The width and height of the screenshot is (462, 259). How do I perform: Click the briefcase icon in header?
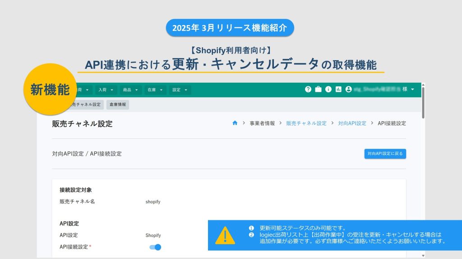(x=318, y=89)
